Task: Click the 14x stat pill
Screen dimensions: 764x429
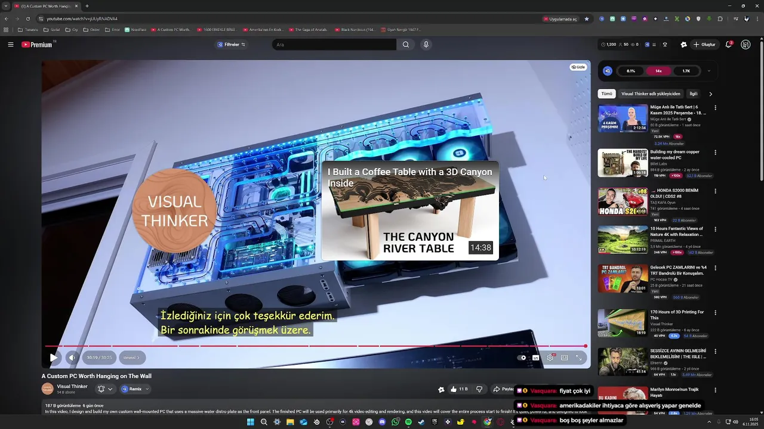Action: (x=658, y=71)
